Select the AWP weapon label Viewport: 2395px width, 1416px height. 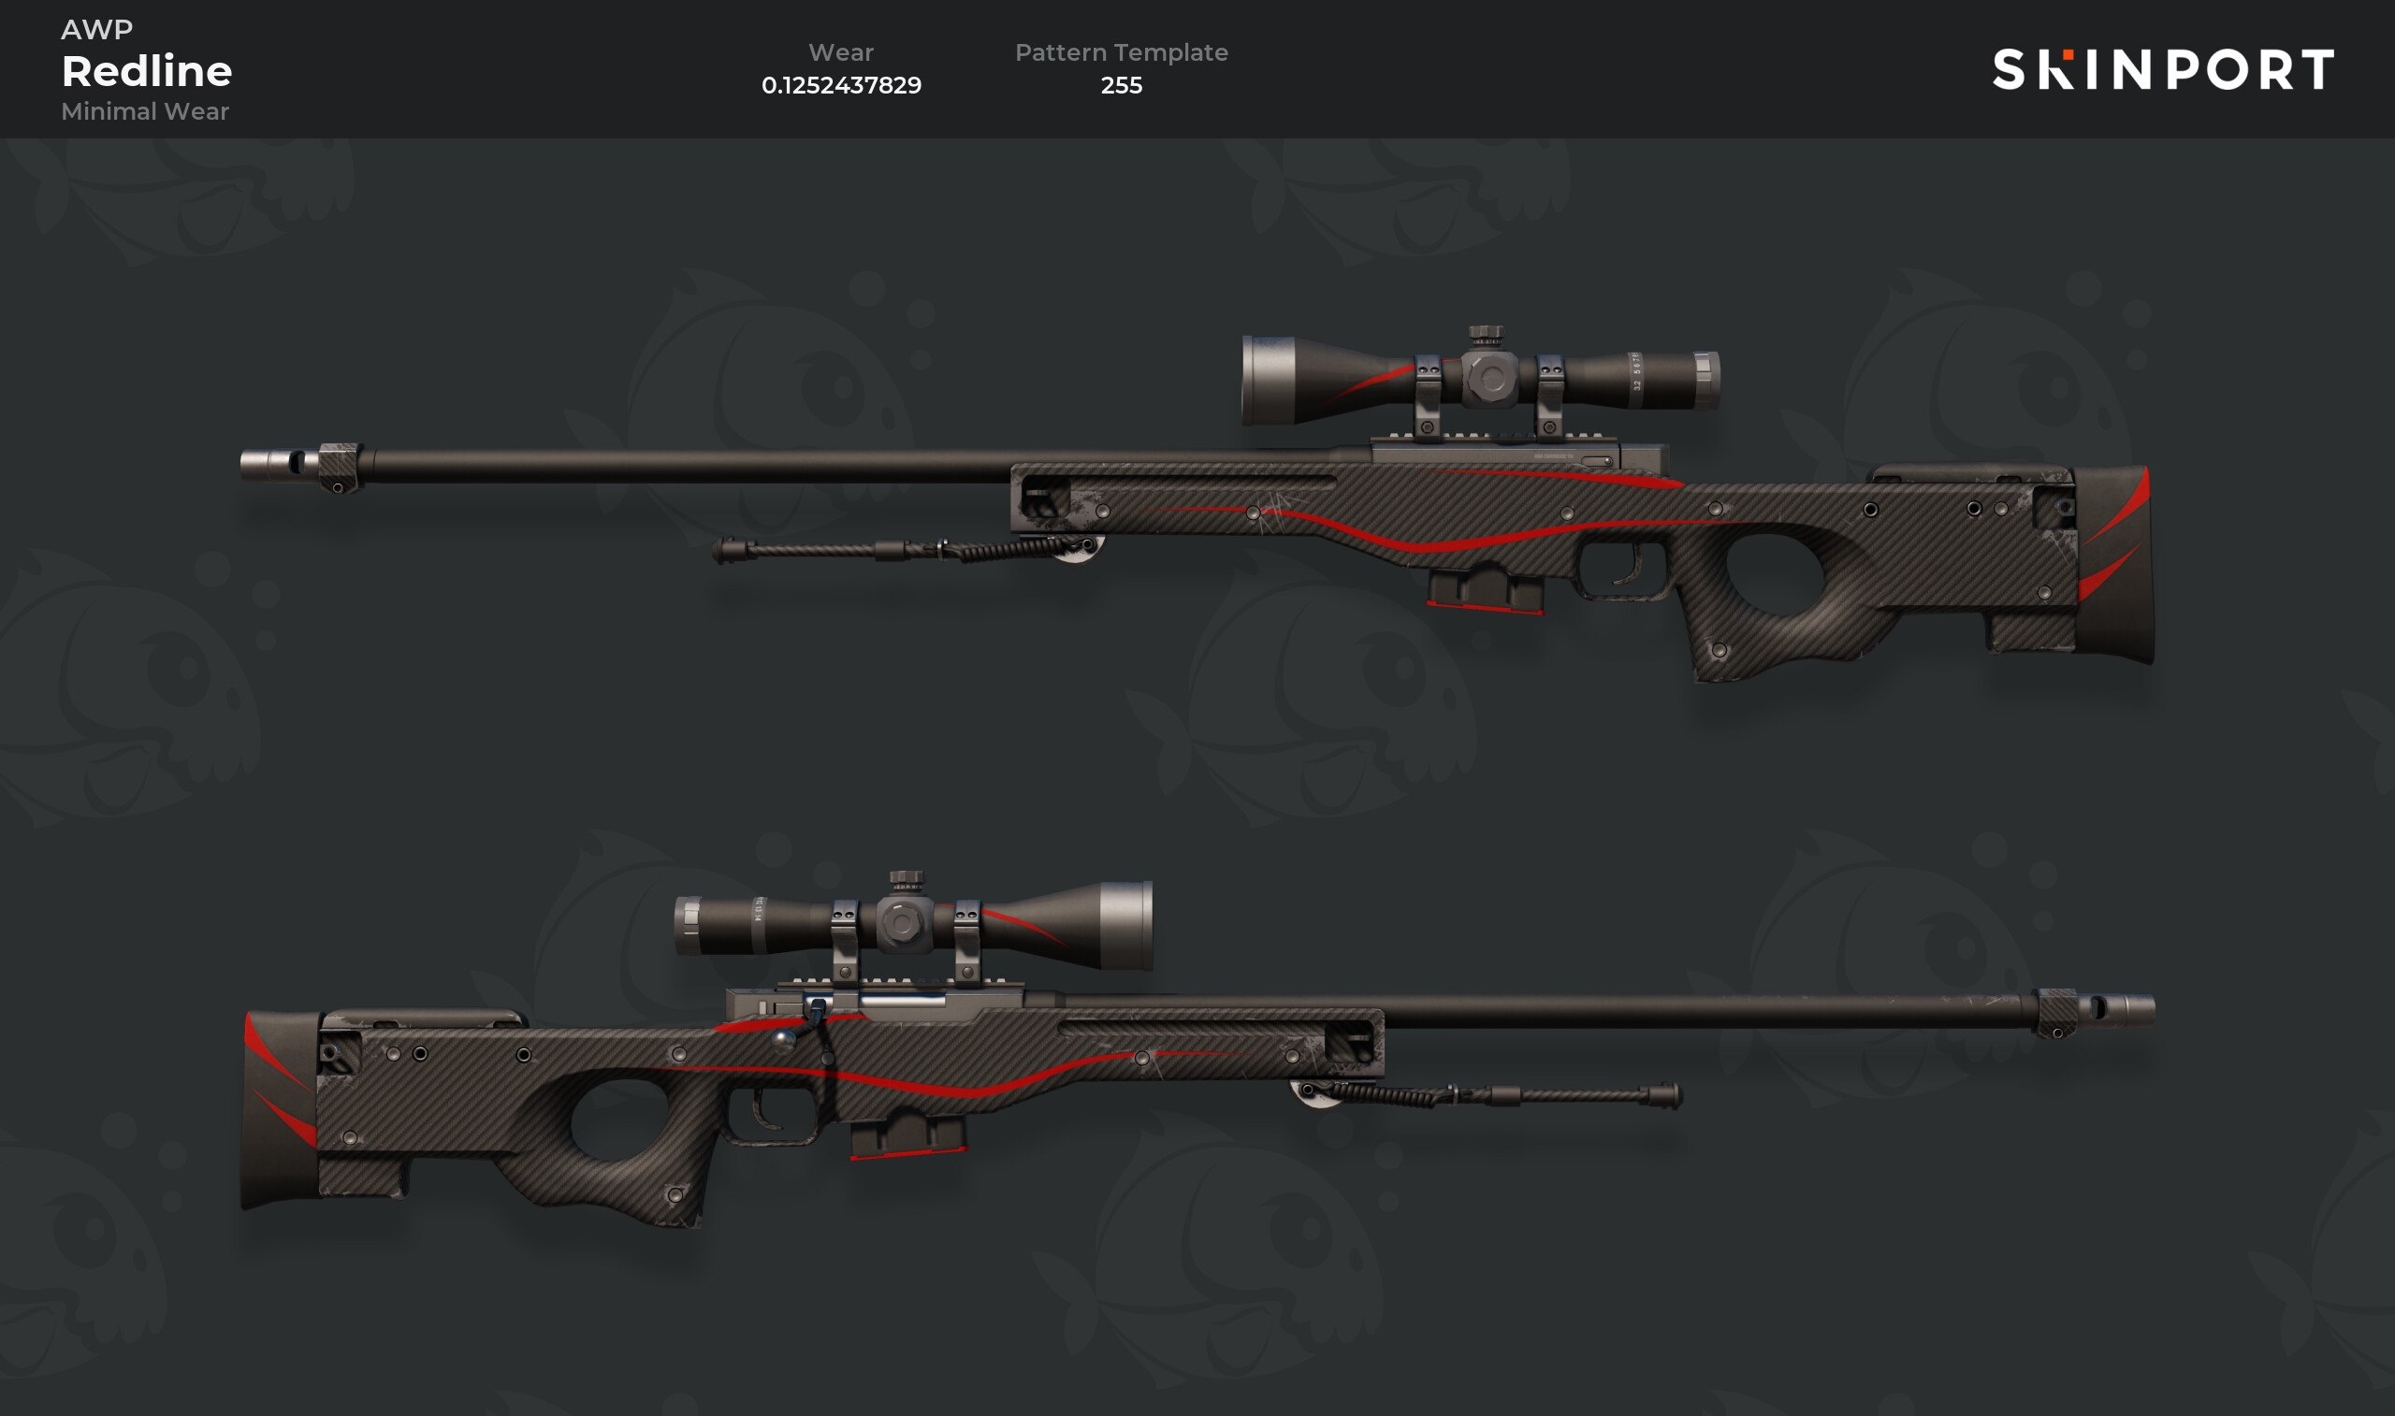coord(97,30)
